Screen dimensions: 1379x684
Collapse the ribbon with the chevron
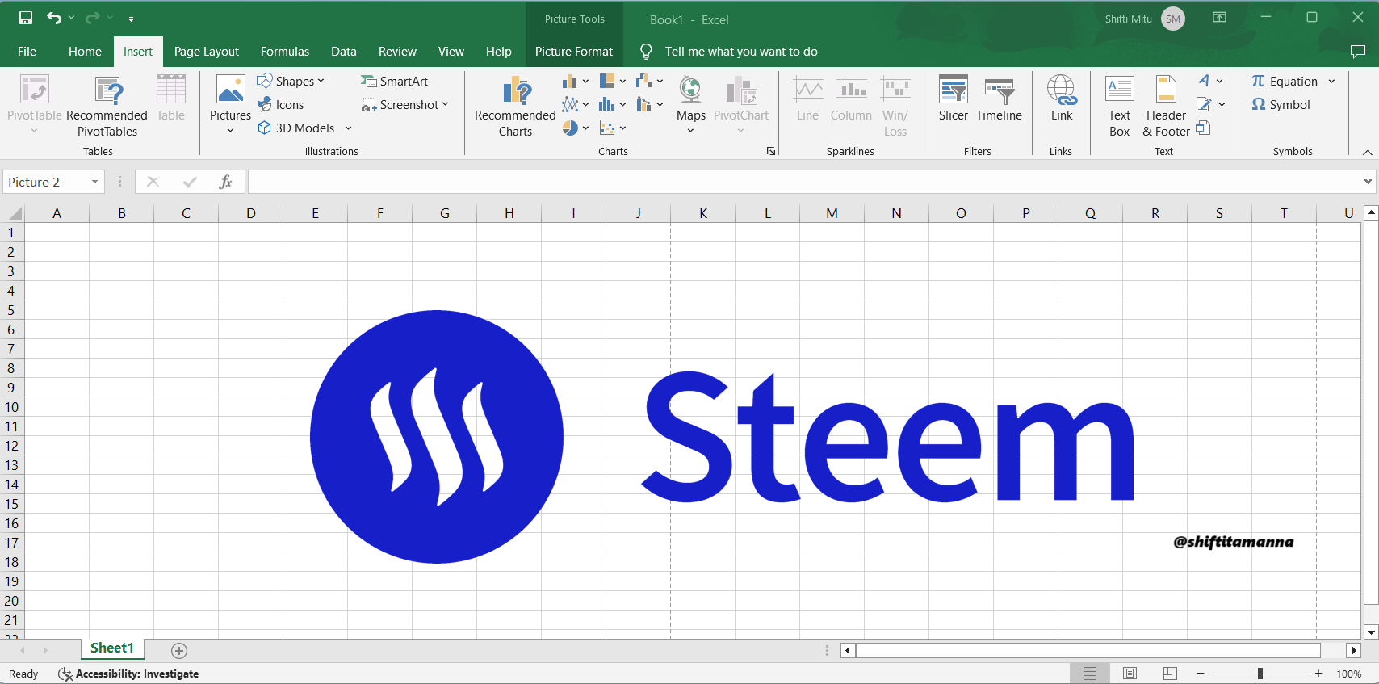tap(1367, 152)
